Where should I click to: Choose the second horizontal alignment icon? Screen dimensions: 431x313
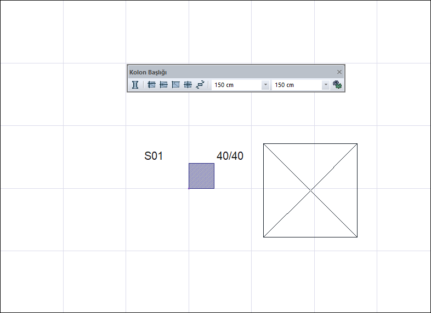pos(163,85)
